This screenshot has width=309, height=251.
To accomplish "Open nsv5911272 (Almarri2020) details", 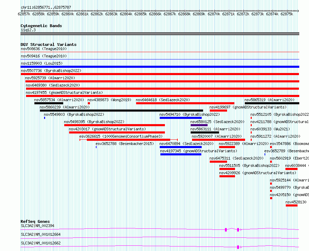I will [276, 136].
